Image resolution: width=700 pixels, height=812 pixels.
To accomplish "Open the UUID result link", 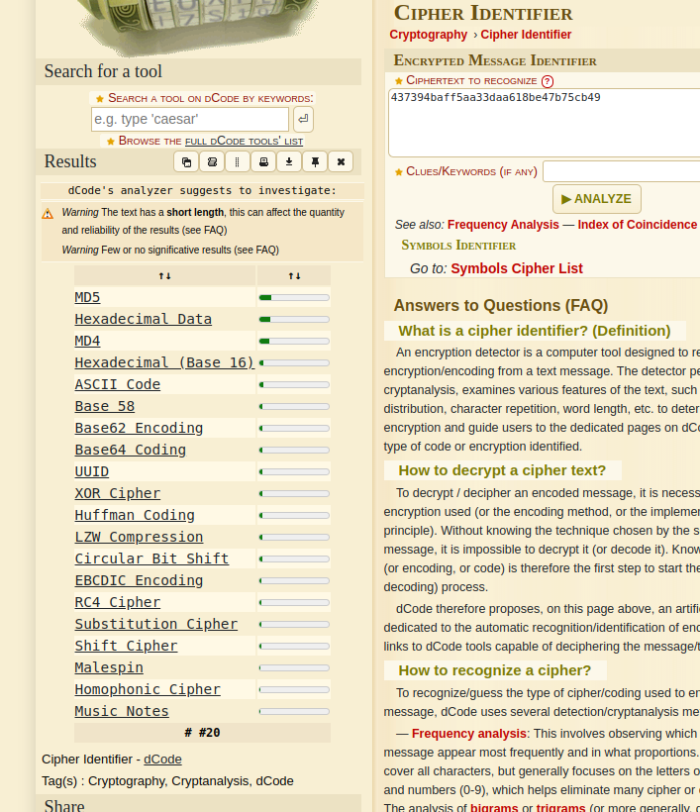I will point(92,471).
